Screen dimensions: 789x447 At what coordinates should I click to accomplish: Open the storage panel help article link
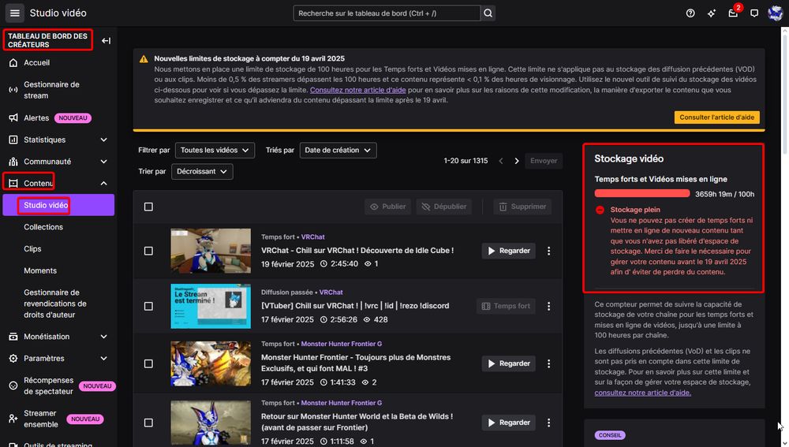pyautogui.click(x=642, y=393)
